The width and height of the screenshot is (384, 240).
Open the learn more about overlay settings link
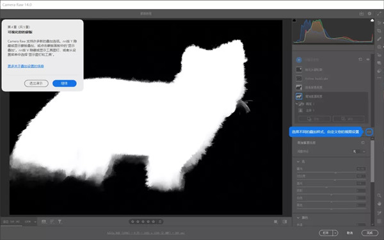pos(26,66)
